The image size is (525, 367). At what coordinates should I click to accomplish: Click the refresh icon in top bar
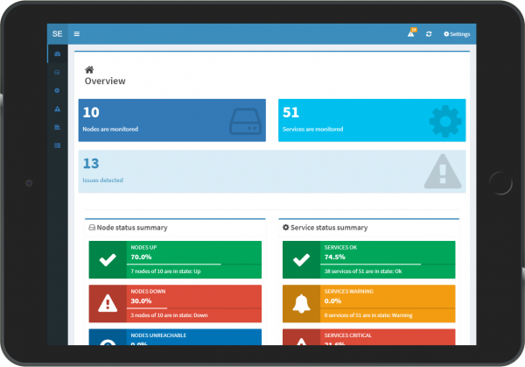pyautogui.click(x=429, y=34)
